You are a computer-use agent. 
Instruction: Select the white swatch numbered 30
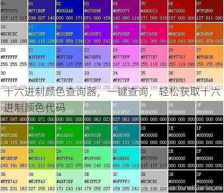(14, 80)
